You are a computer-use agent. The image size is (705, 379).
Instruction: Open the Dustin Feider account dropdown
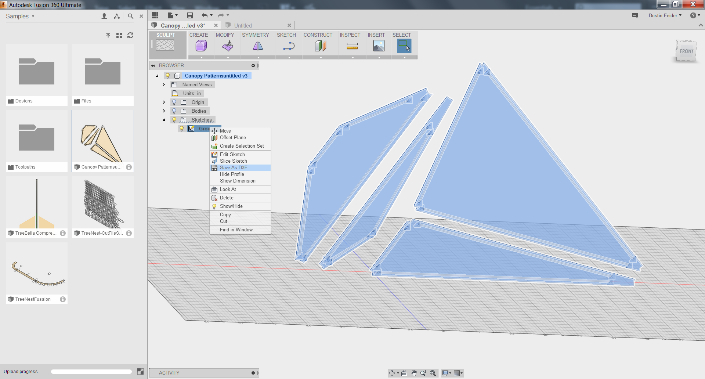(665, 15)
